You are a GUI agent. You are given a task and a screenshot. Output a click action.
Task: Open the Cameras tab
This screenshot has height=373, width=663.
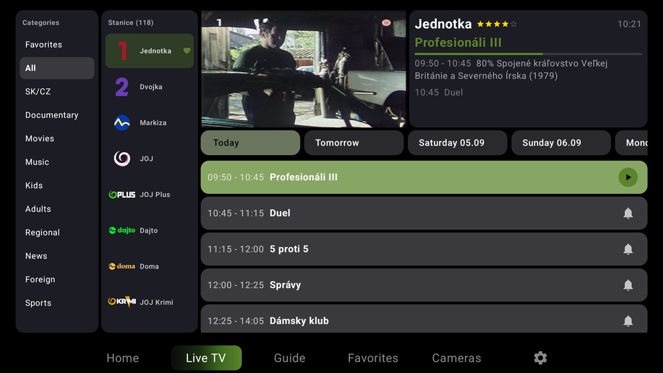pos(456,358)
